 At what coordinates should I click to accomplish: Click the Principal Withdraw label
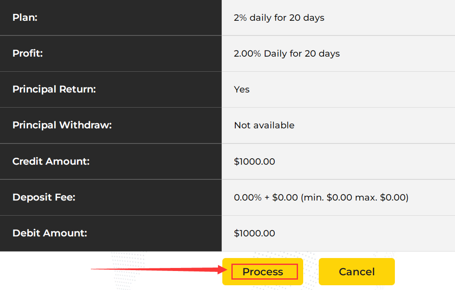[62, 125]
